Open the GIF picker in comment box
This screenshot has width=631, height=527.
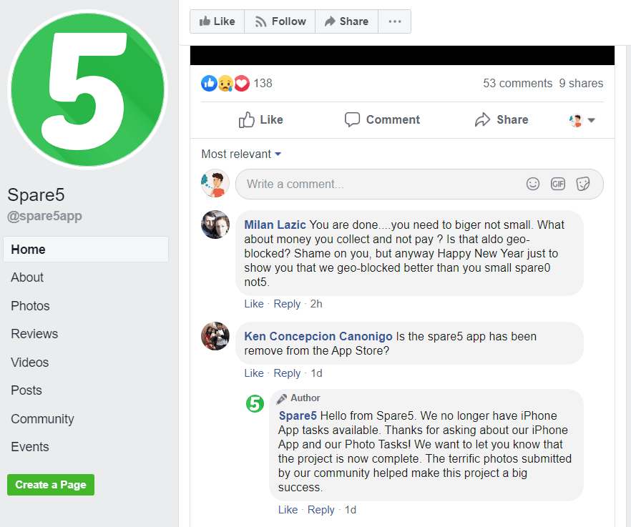(558, 184)
